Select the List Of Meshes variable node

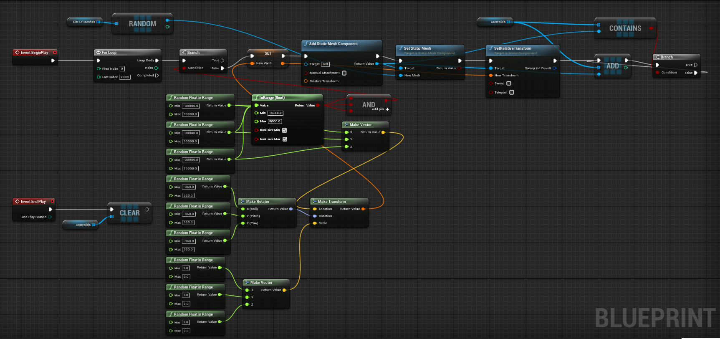click(x=85, y=22)
